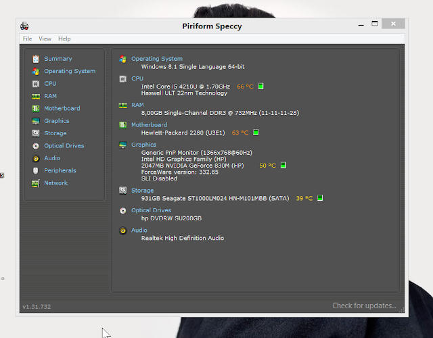Select Network label in the sidebar
433x338 pixels.
click(x=55, y=183)
